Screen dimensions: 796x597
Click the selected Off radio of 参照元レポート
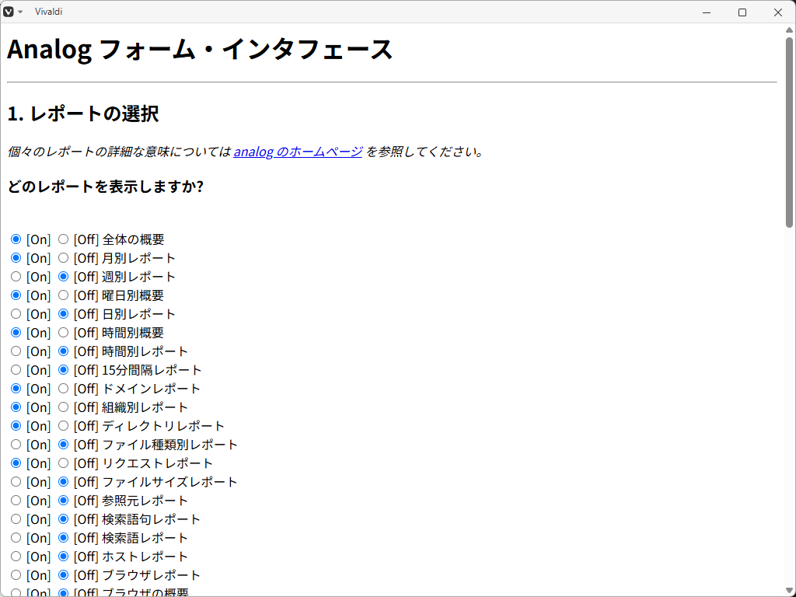tap(63, 500)
